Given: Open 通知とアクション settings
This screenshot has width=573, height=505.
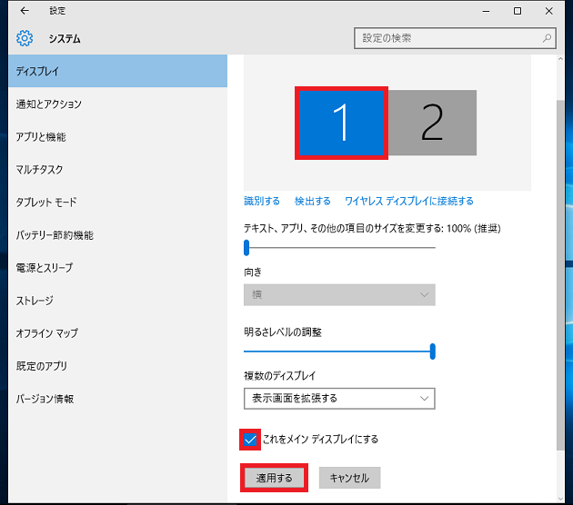Looking at the screenshot, I should point(117,104).
